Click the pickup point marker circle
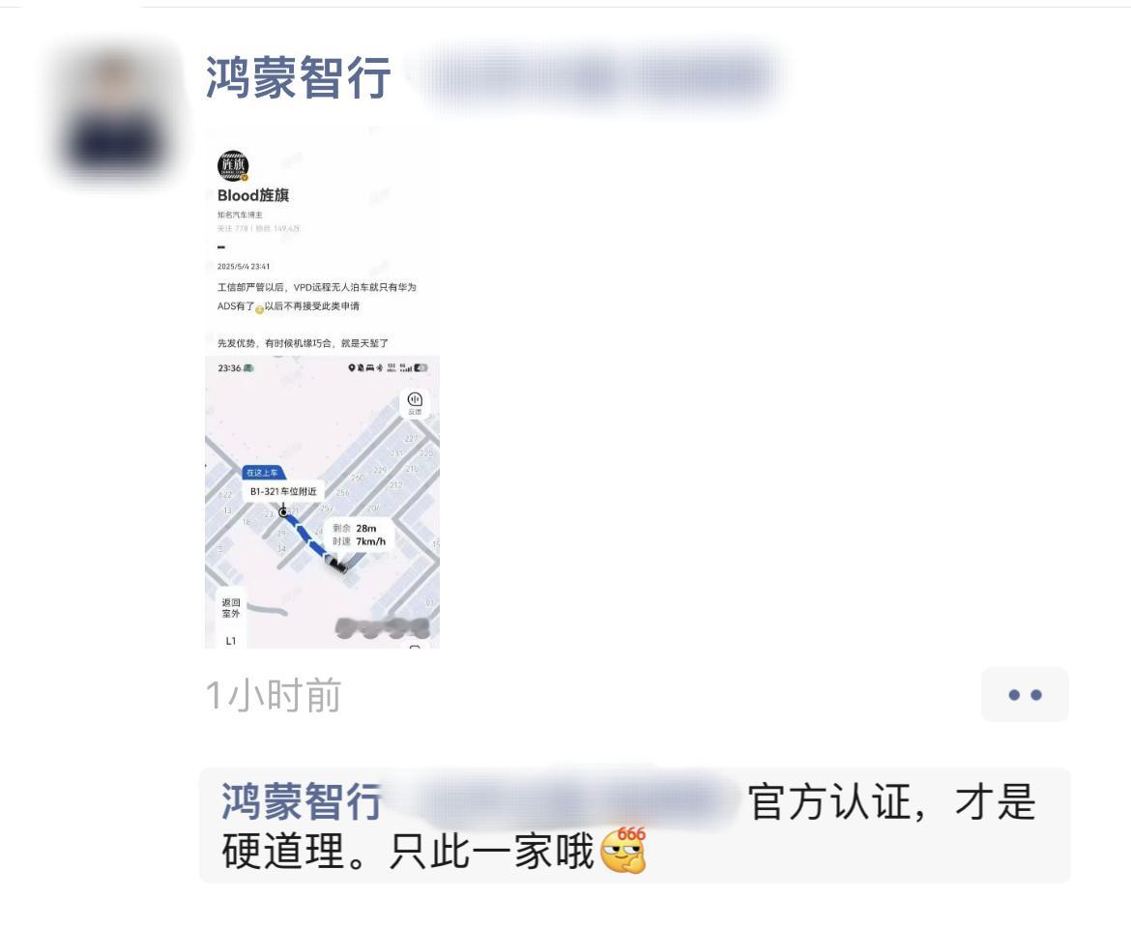 tap(282, 512)
